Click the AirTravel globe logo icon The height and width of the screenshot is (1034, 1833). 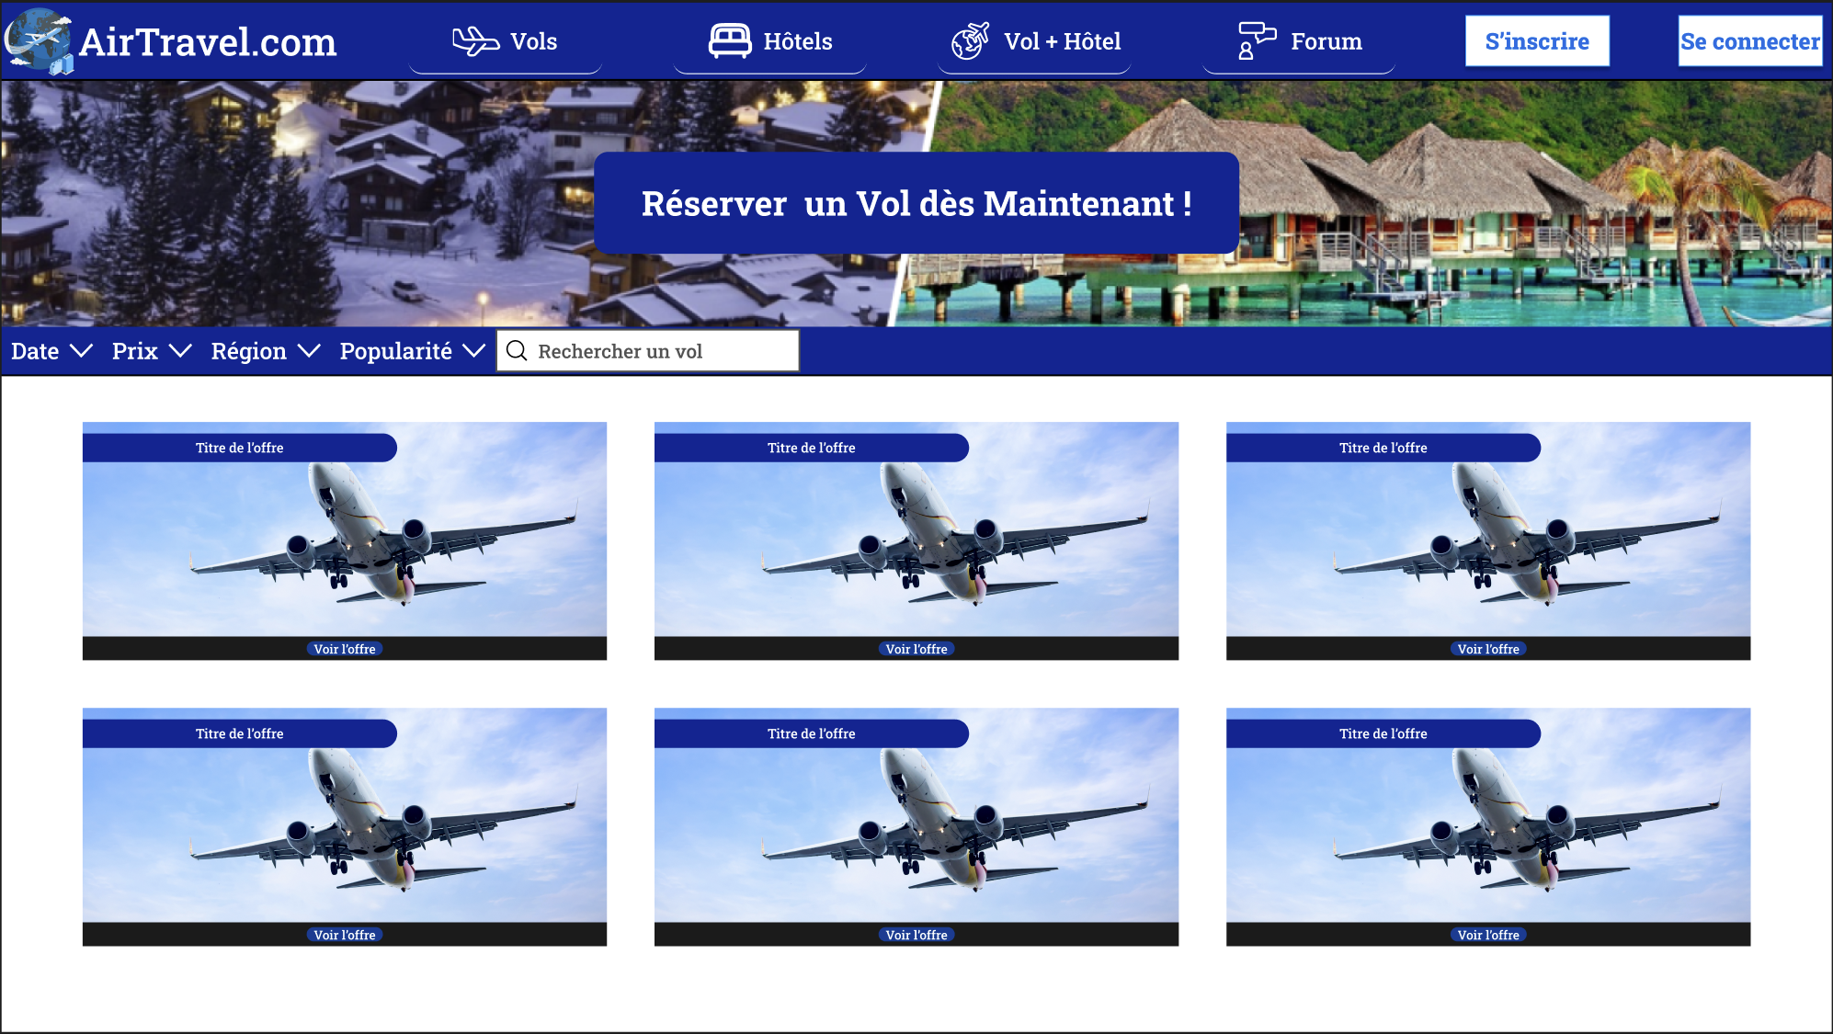(38, 40)
